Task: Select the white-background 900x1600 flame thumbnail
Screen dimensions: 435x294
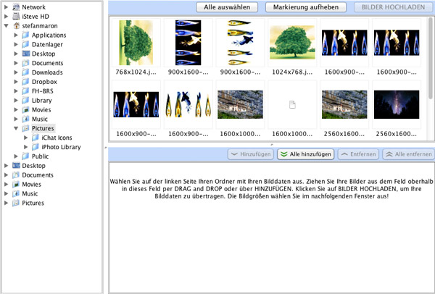Action: 240,43
